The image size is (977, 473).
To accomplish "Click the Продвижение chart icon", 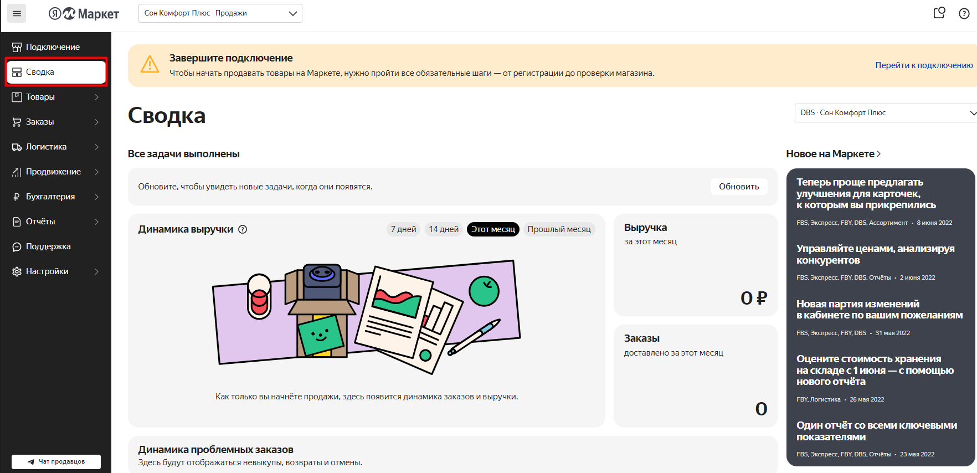I will [17, 172].
